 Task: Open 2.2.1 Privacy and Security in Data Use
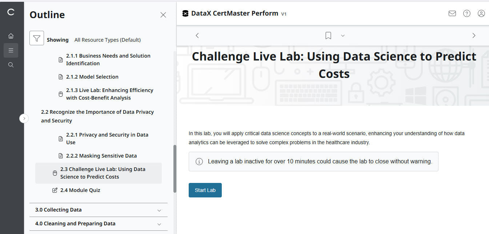pyautogui.click(x=107, y=138)
